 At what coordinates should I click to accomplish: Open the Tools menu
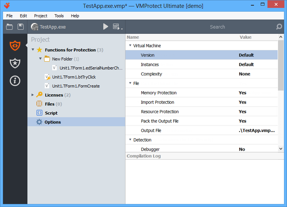coord(59,16)
